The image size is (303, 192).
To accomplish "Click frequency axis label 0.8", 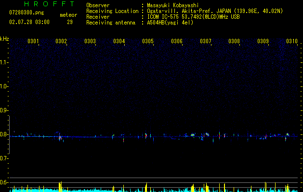I will tap(4, 134).
